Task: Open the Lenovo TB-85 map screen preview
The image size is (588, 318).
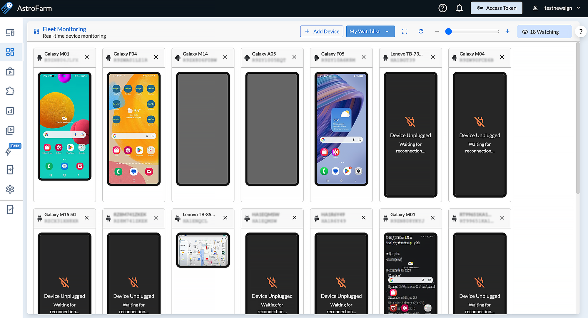Action: (203, 250)
